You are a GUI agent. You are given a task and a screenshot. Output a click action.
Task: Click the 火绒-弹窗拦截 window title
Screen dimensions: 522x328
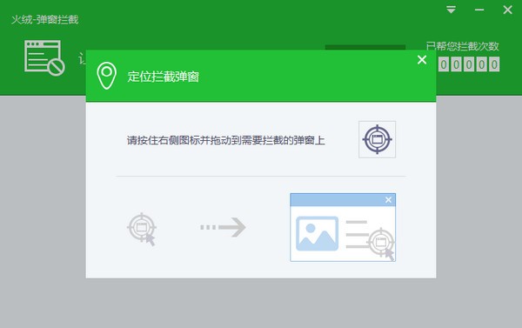45,20
